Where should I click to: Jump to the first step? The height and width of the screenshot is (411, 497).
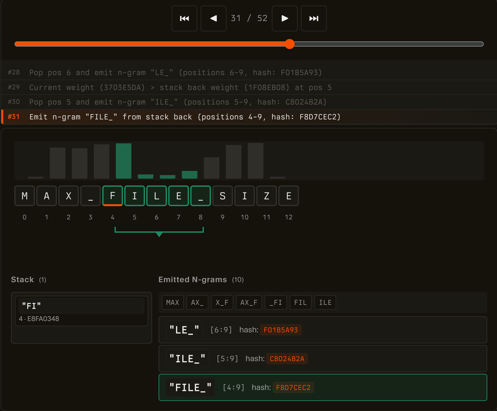[184, 18]
